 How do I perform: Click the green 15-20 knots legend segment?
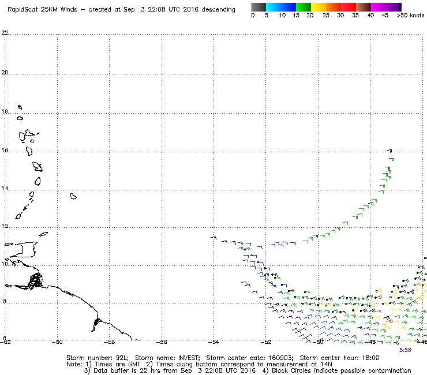[304, 7]
